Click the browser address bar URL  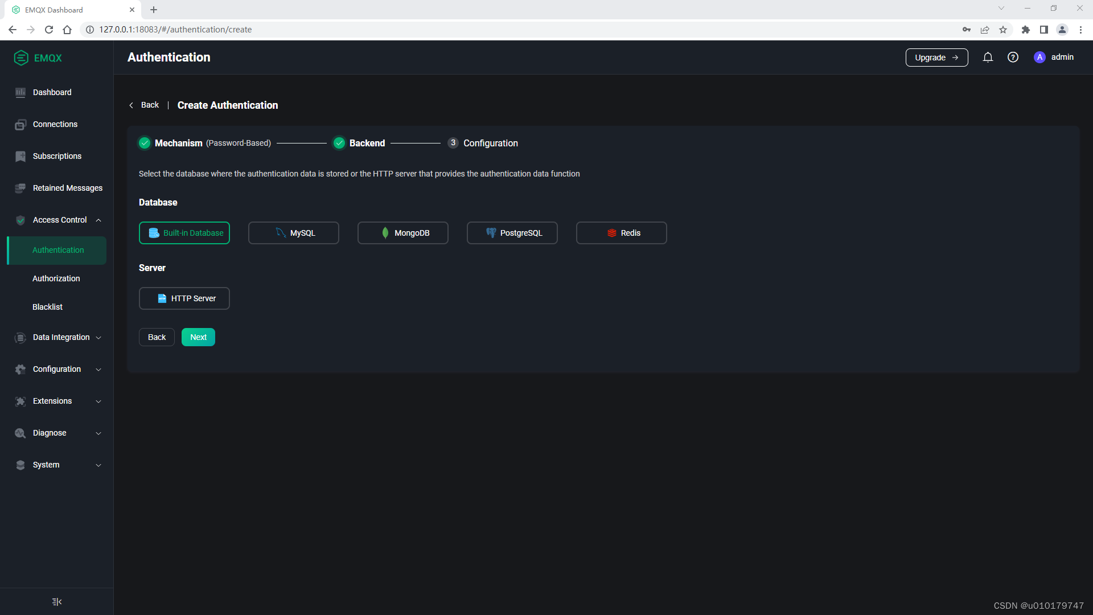click(x=175, y=30)
